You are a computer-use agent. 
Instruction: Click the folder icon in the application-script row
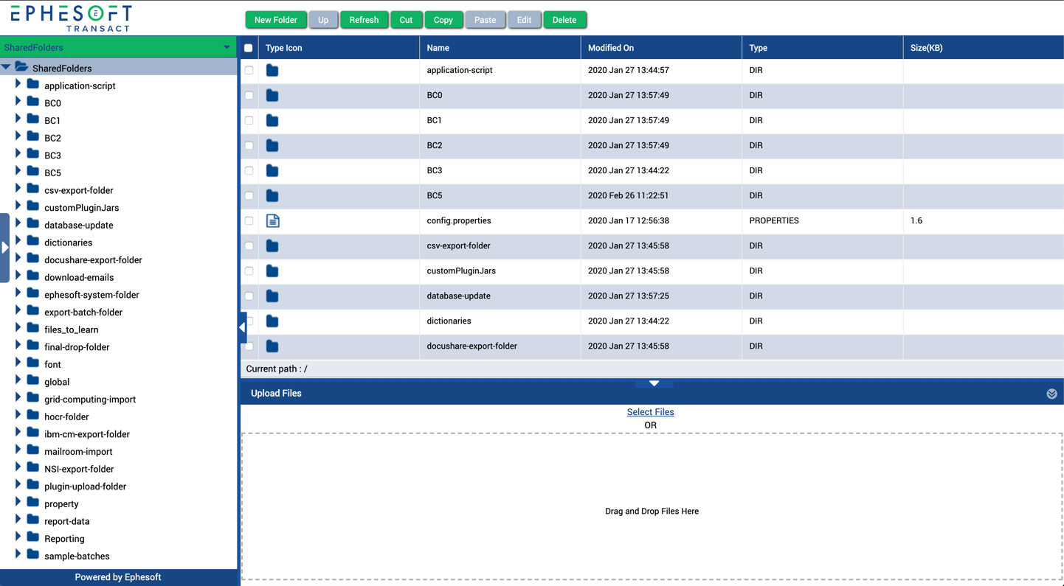point(272,71)
